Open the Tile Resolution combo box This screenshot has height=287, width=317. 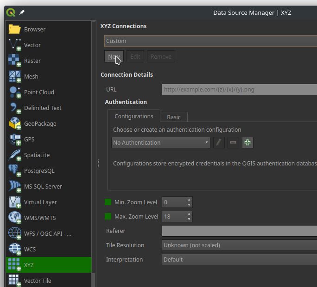click(x=239, y=245)
